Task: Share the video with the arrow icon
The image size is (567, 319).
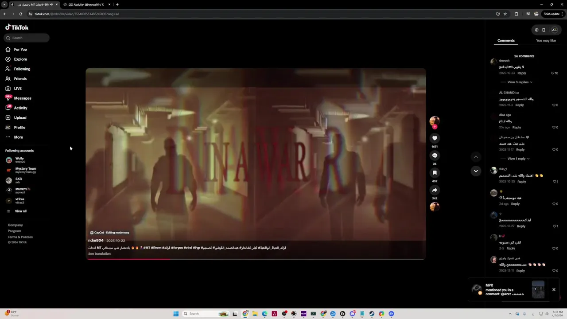Action: (435, 190)
